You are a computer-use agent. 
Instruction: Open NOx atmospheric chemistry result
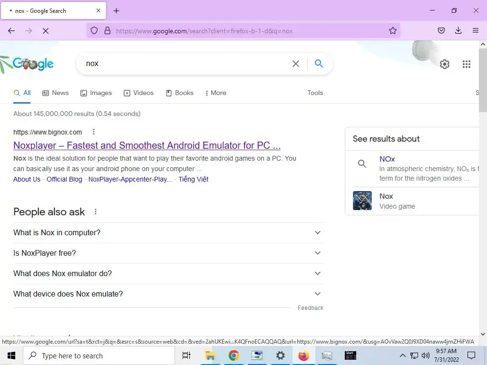[x=387, y=159]
